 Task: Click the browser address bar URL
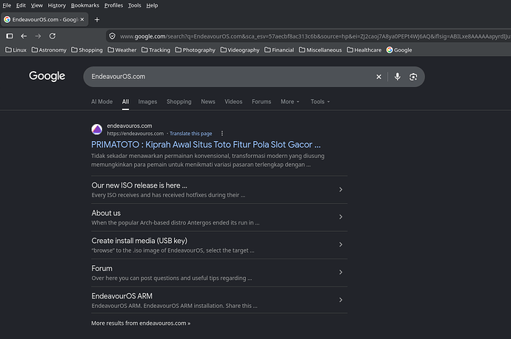(315, 36)
